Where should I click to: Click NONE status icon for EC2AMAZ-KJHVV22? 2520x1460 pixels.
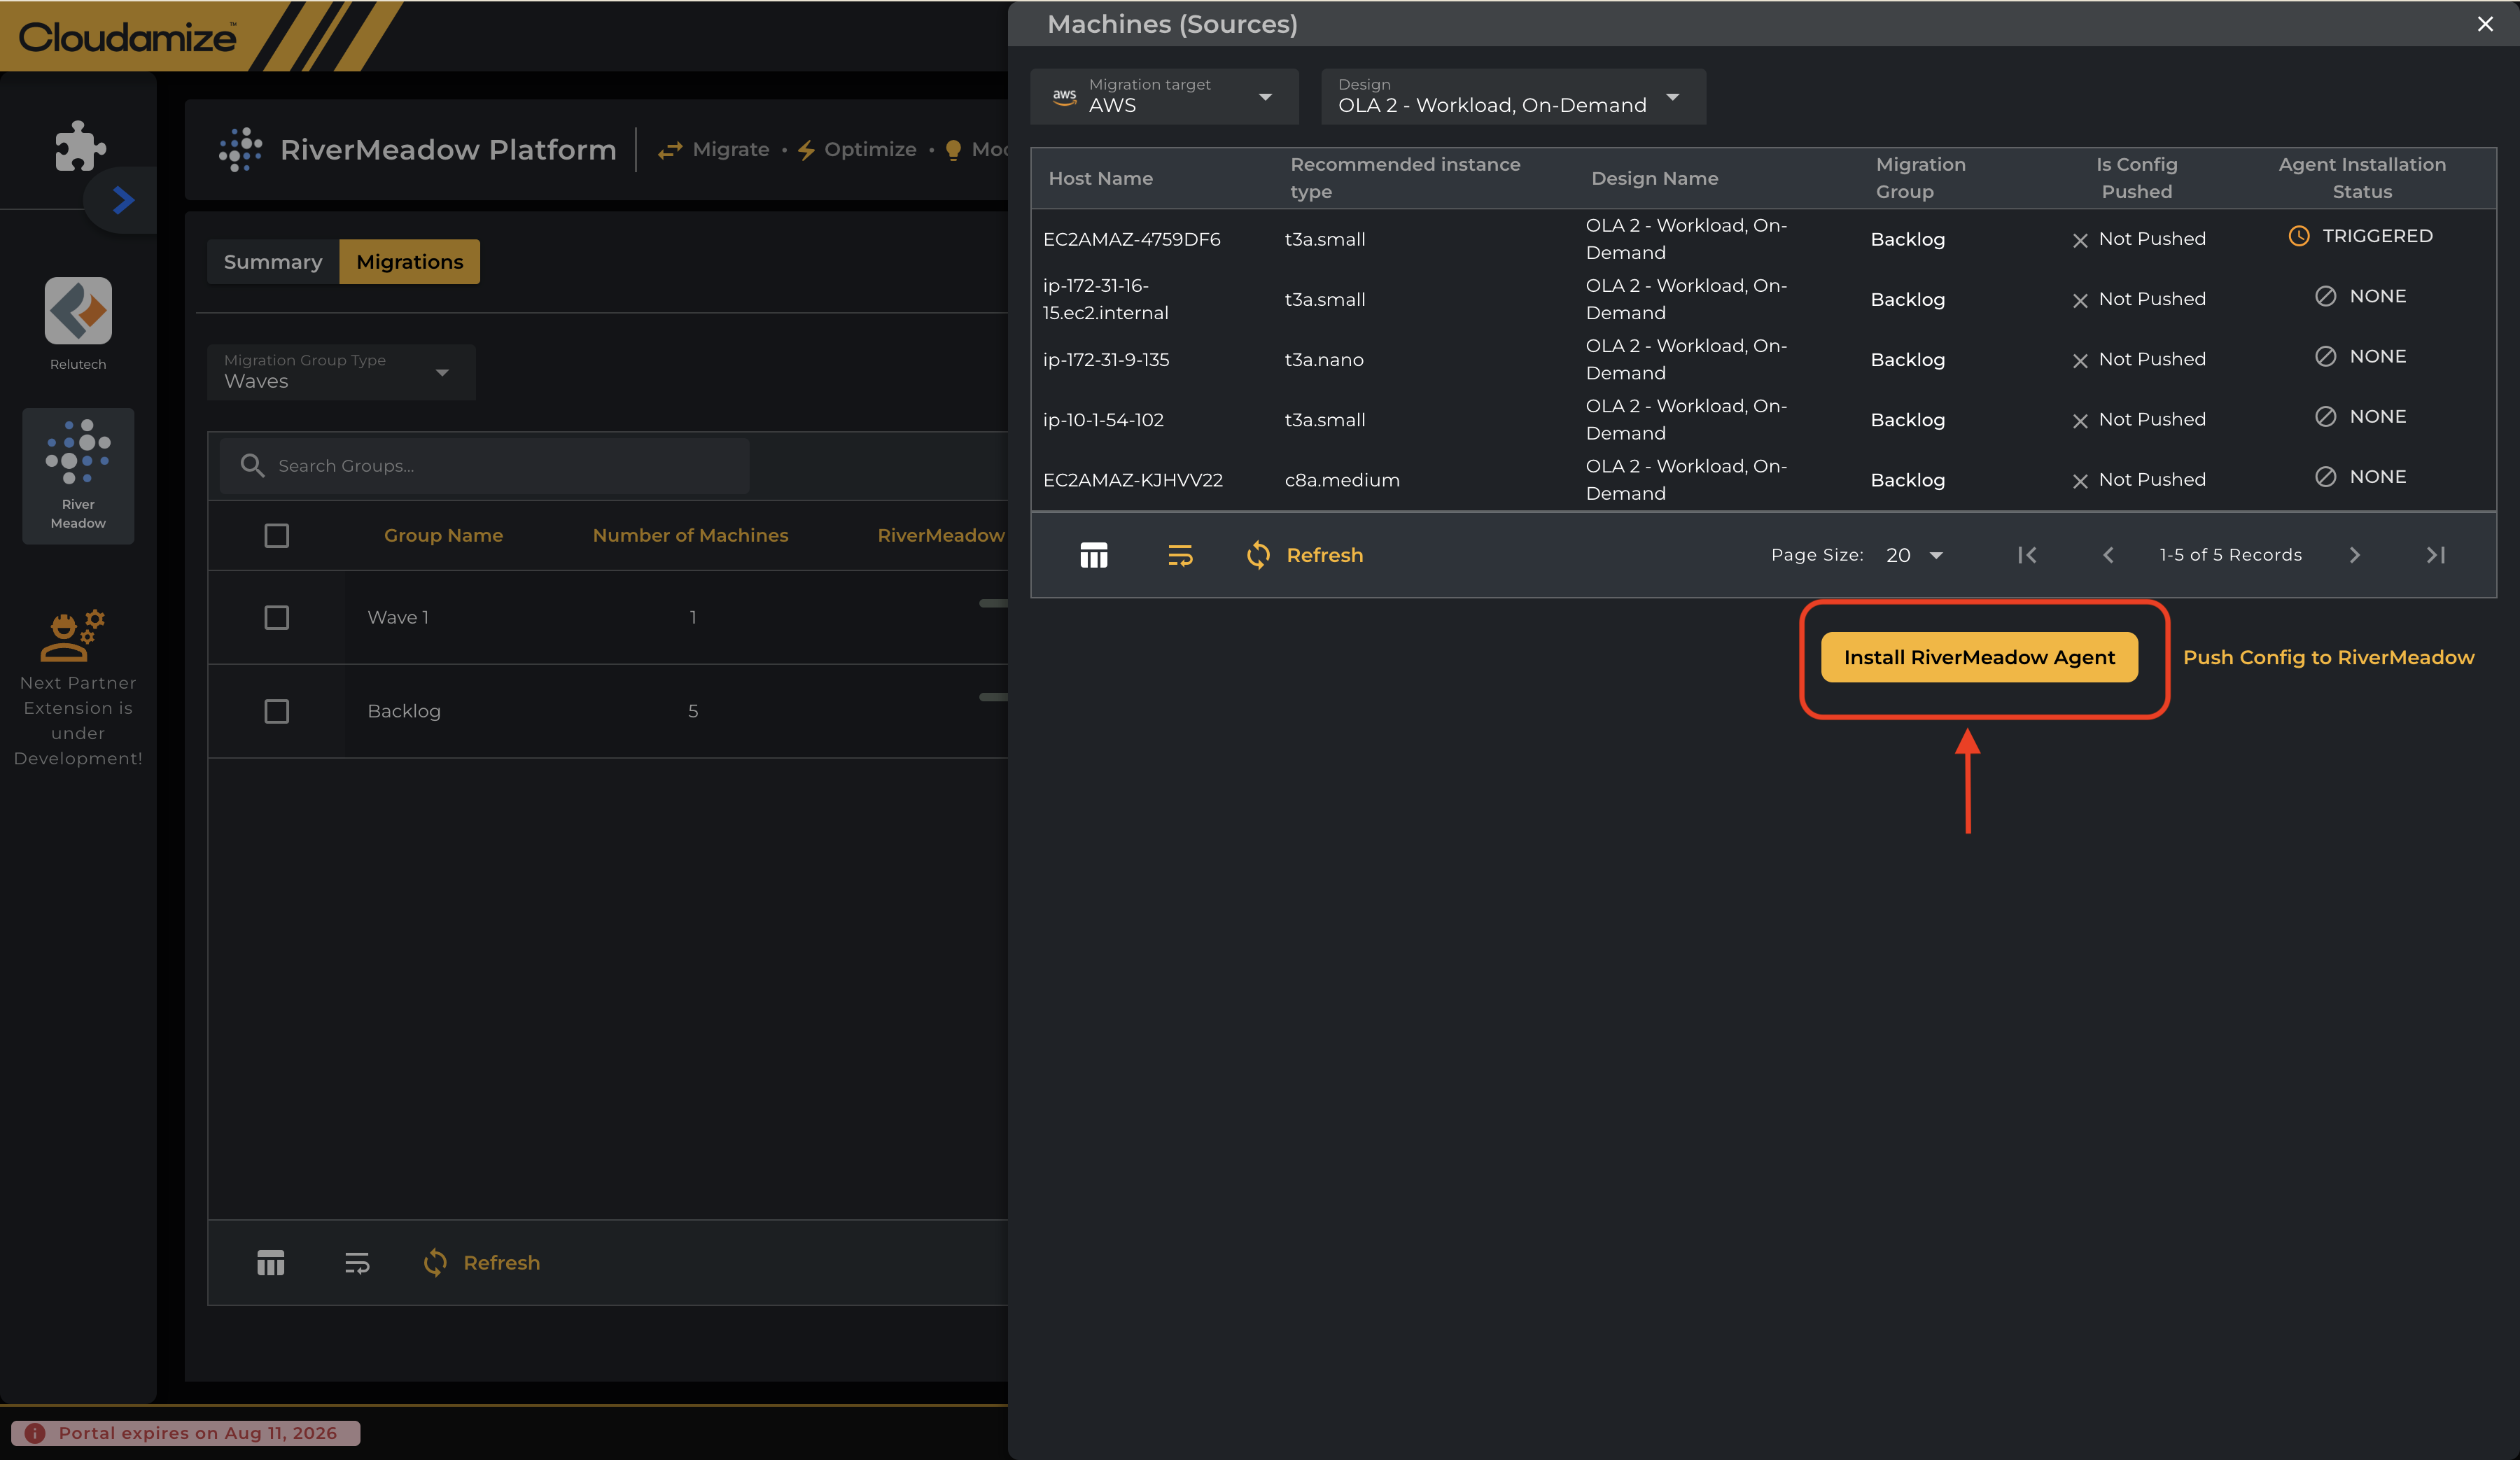pyautogui.click(x=2326, y=477)
